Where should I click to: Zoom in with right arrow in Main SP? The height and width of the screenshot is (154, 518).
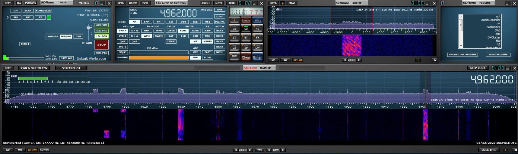[250, 150]
